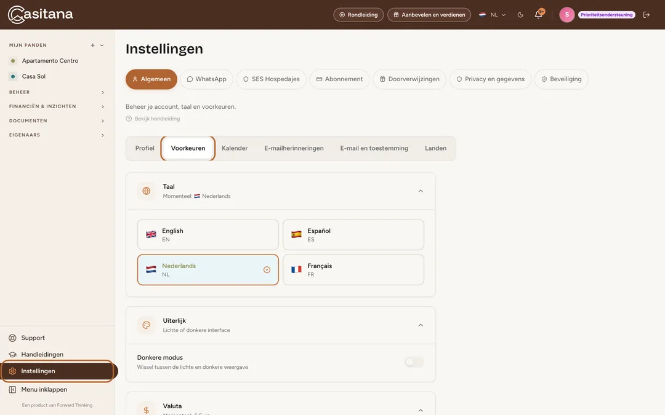665x415 pixels.
Task: Expand Financiën & Inzichten section
Action: (x=57, y=106)
